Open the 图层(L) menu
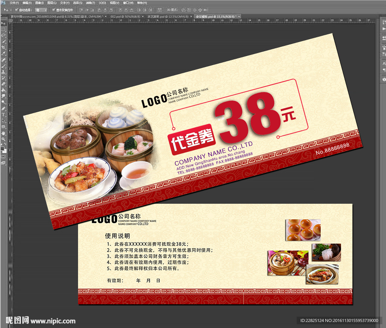386x328 pixels. click(52, 3)
